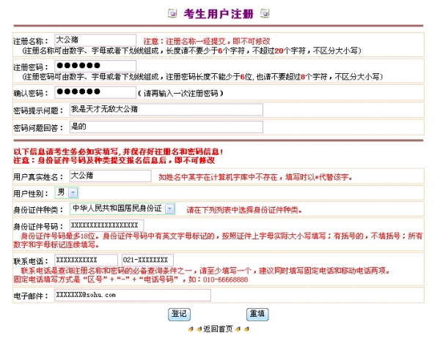
Task: Click the icon left of the 考生用户注册 title
Action: click(173, 13)
